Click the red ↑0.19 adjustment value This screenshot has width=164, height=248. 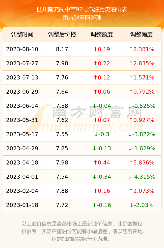click(102, 49)
